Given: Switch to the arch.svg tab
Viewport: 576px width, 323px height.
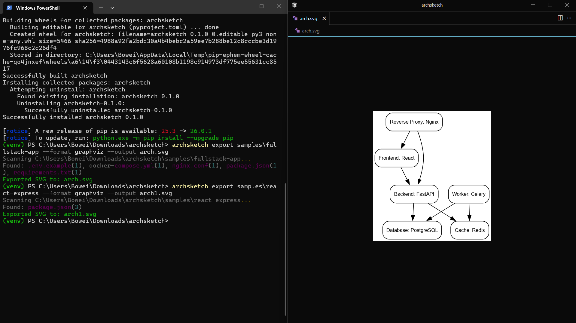Looking at the screenshot, I should 309,18.
